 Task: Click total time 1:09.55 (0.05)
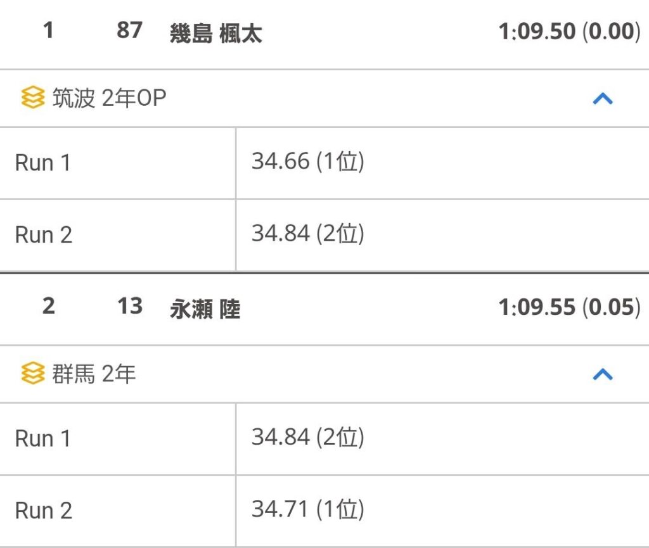(569, 307)
